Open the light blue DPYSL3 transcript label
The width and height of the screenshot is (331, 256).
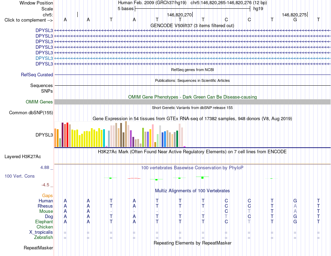(x=44, y=58)
